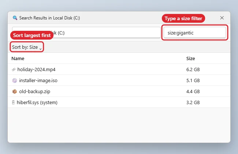Click the holiday-2024.mp4 video file icon
The height and width of the screenshot is (154, 238).
[x=14, y=70]
